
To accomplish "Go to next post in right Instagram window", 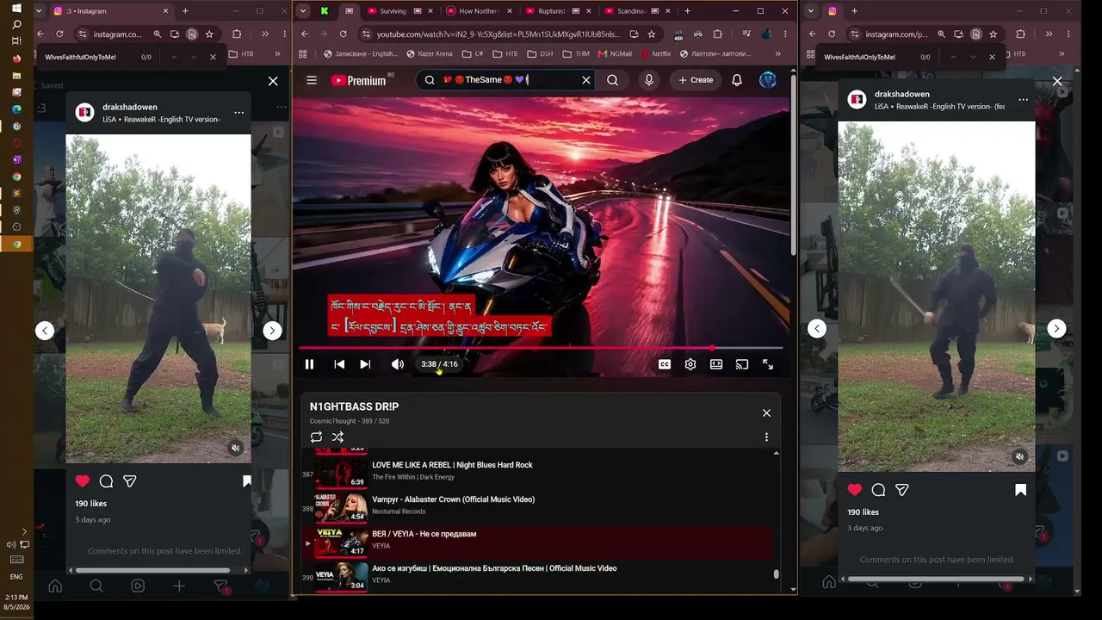I will click(x=1056, y=328).
